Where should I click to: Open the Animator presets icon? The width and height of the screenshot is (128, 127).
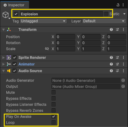click(x=117, y=64)
